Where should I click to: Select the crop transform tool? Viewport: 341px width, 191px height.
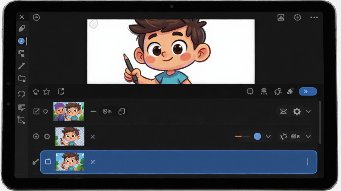pos(21,120)
